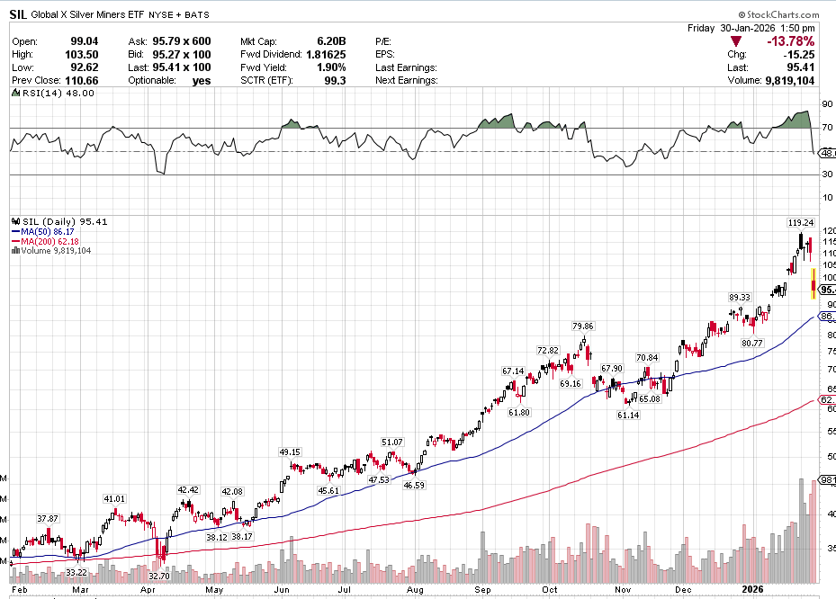Viewport: 836px width, 599px height.
Task: Click the 61.14 November low price label
Action: (628, 416)
